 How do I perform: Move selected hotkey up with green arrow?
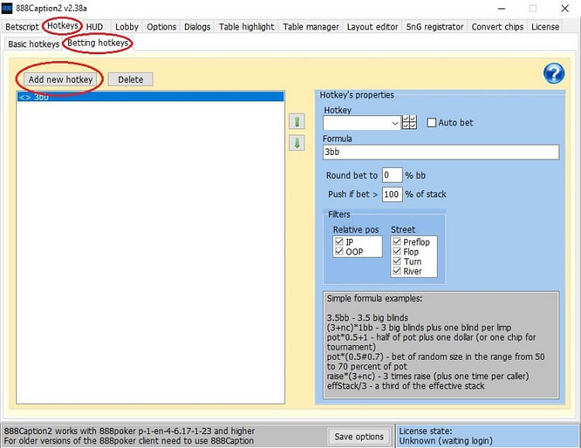[296, 121]
